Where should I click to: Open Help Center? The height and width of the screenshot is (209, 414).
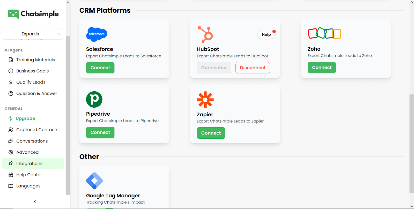[x=29, y=175]
